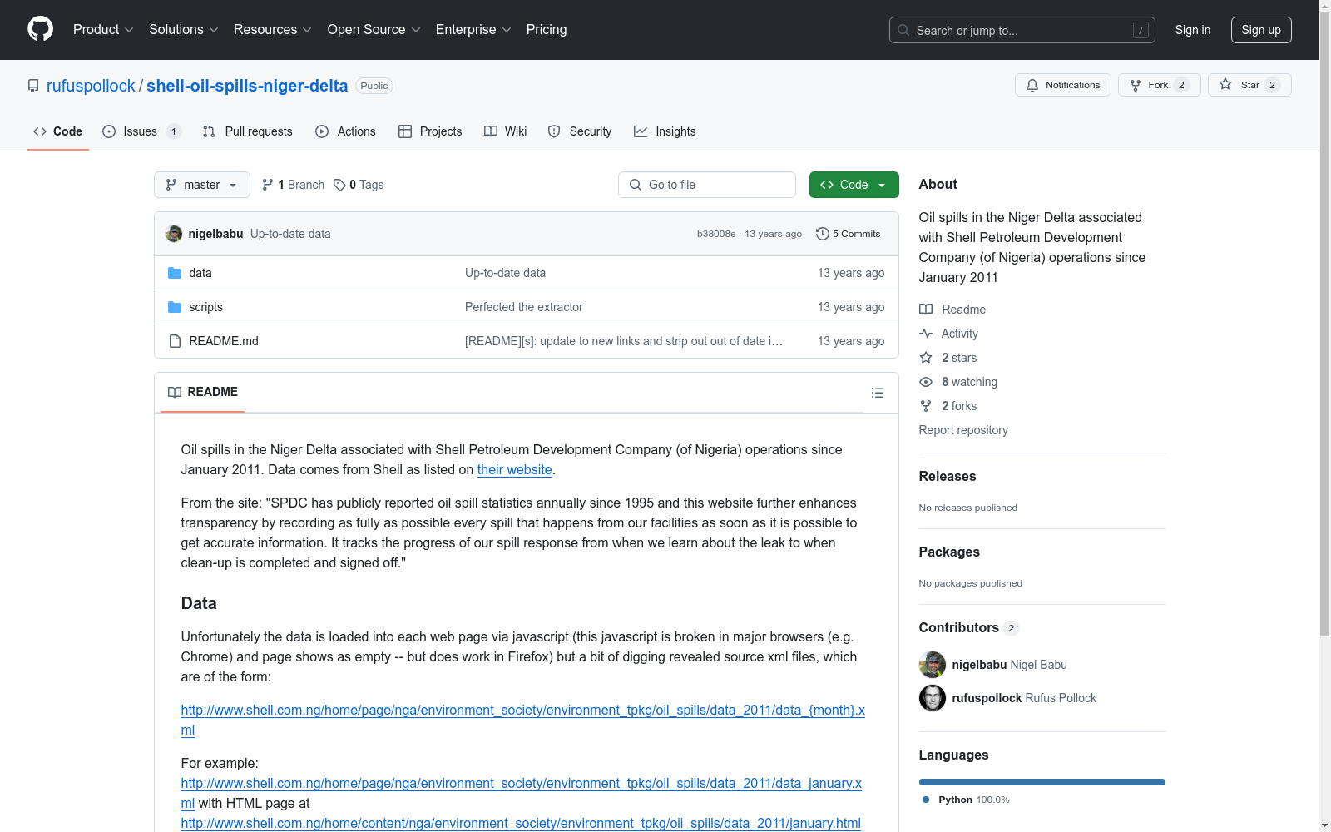This screenshot has height=832, width=1331.
Task: Click Nigel Babu's contributor avatar
Action: pos(933,665)
